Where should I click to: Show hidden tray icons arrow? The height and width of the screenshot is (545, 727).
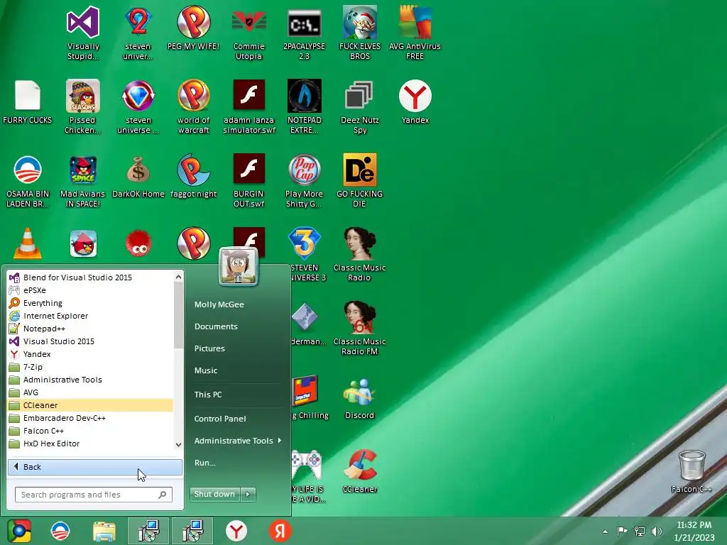coord(605,532)
